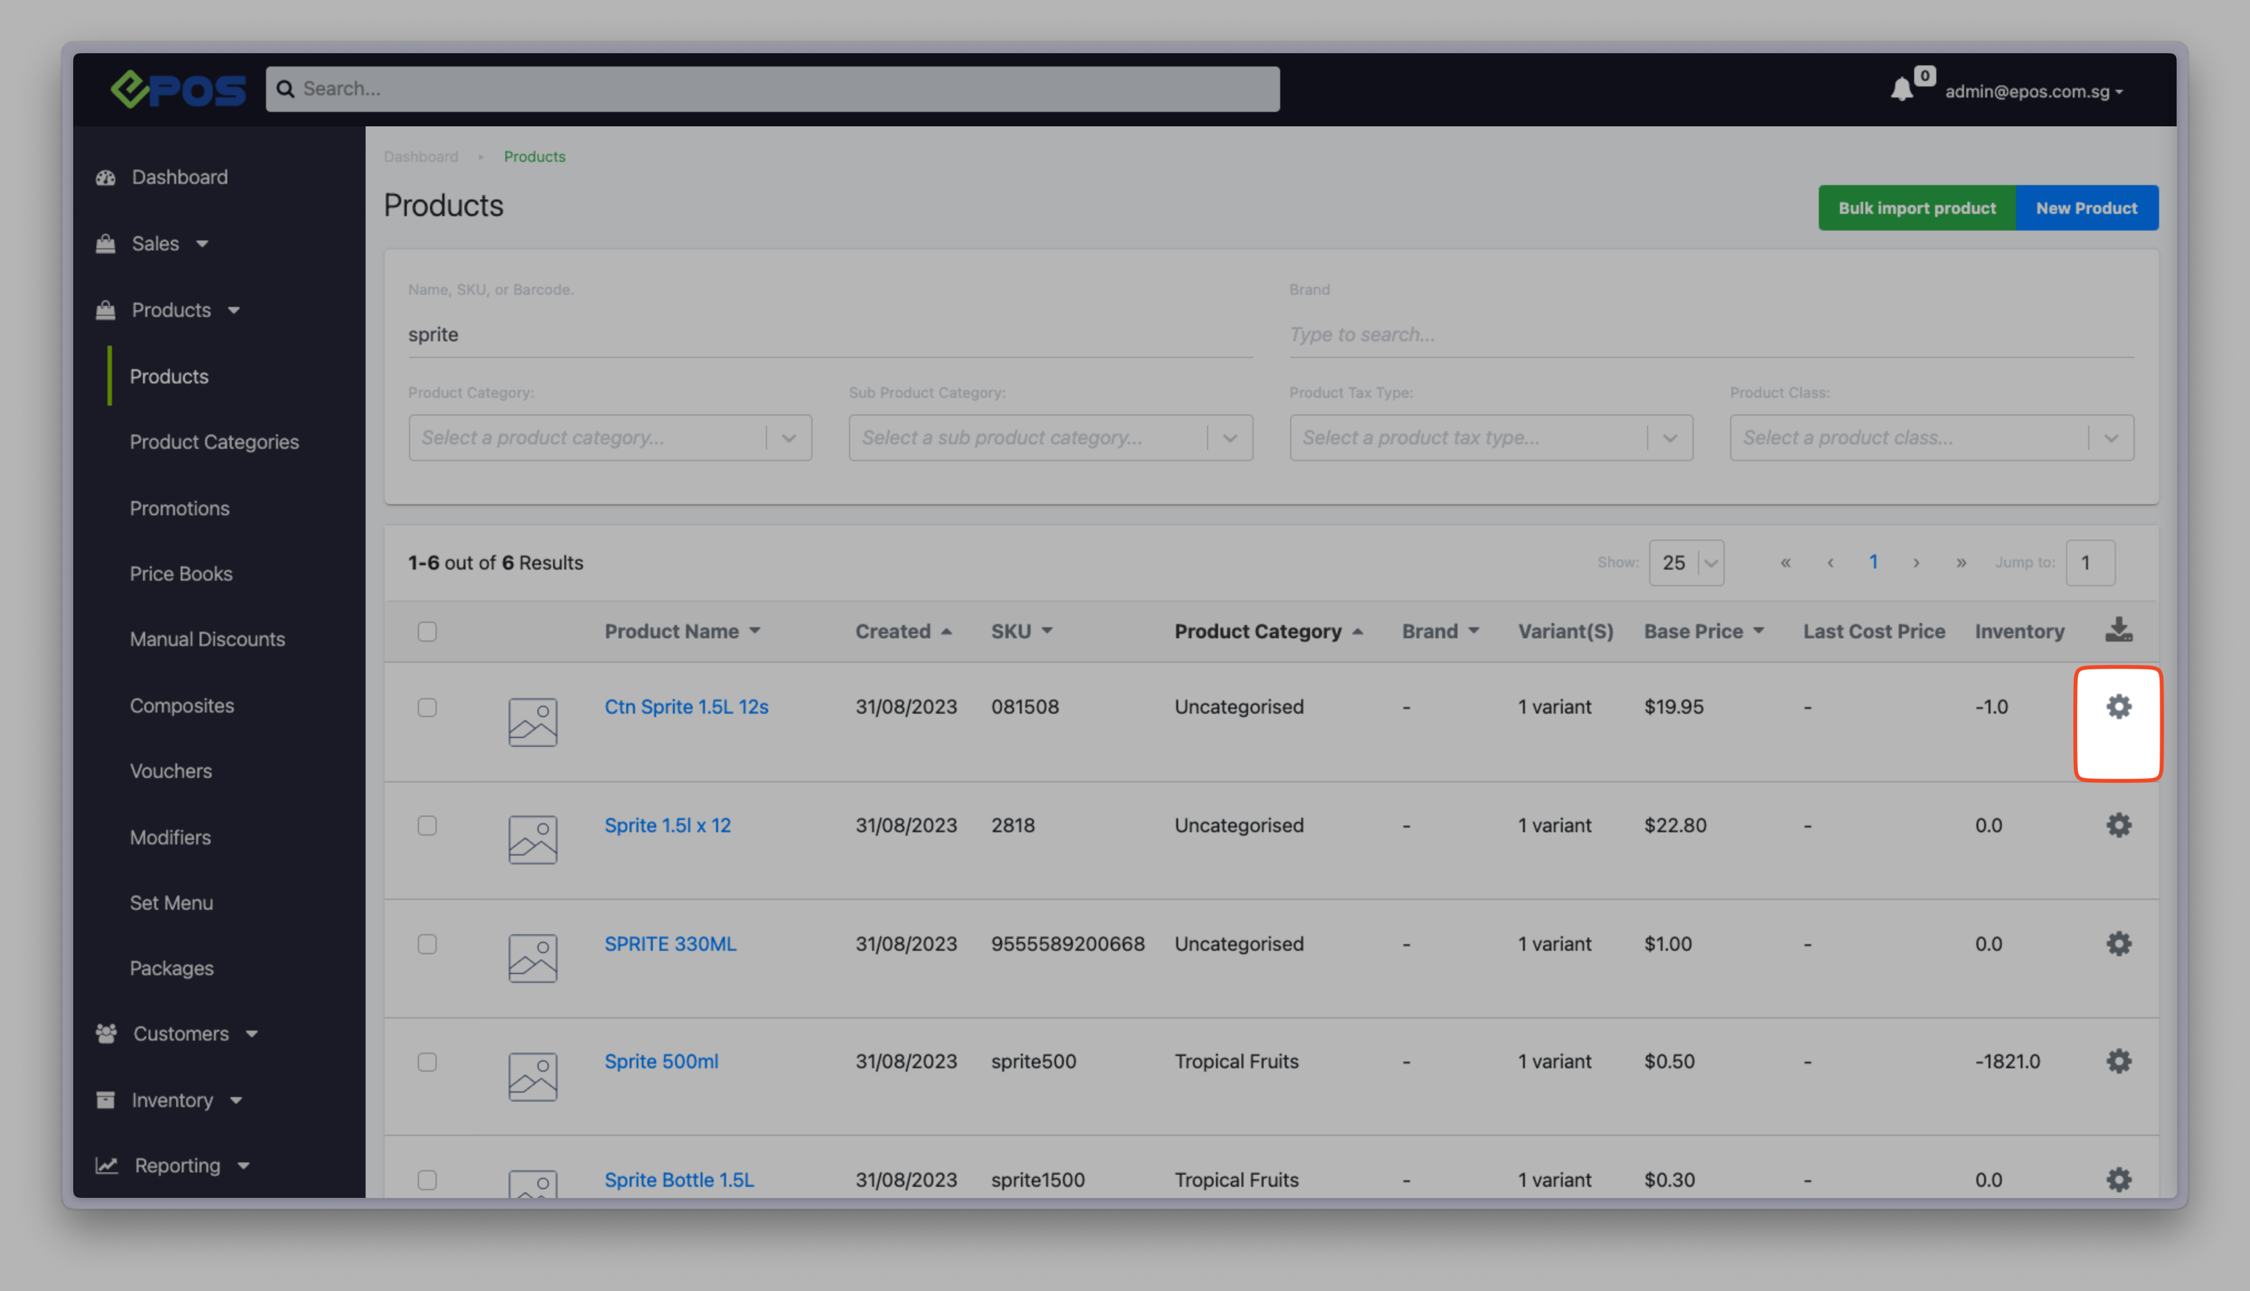Sort by Product Category column
This screenshot has width=2250, height=1291.
[x=1268, y=631]
